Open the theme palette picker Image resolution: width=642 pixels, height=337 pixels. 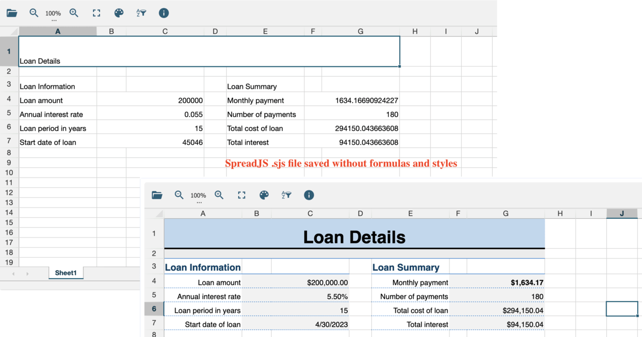point(119,13)
